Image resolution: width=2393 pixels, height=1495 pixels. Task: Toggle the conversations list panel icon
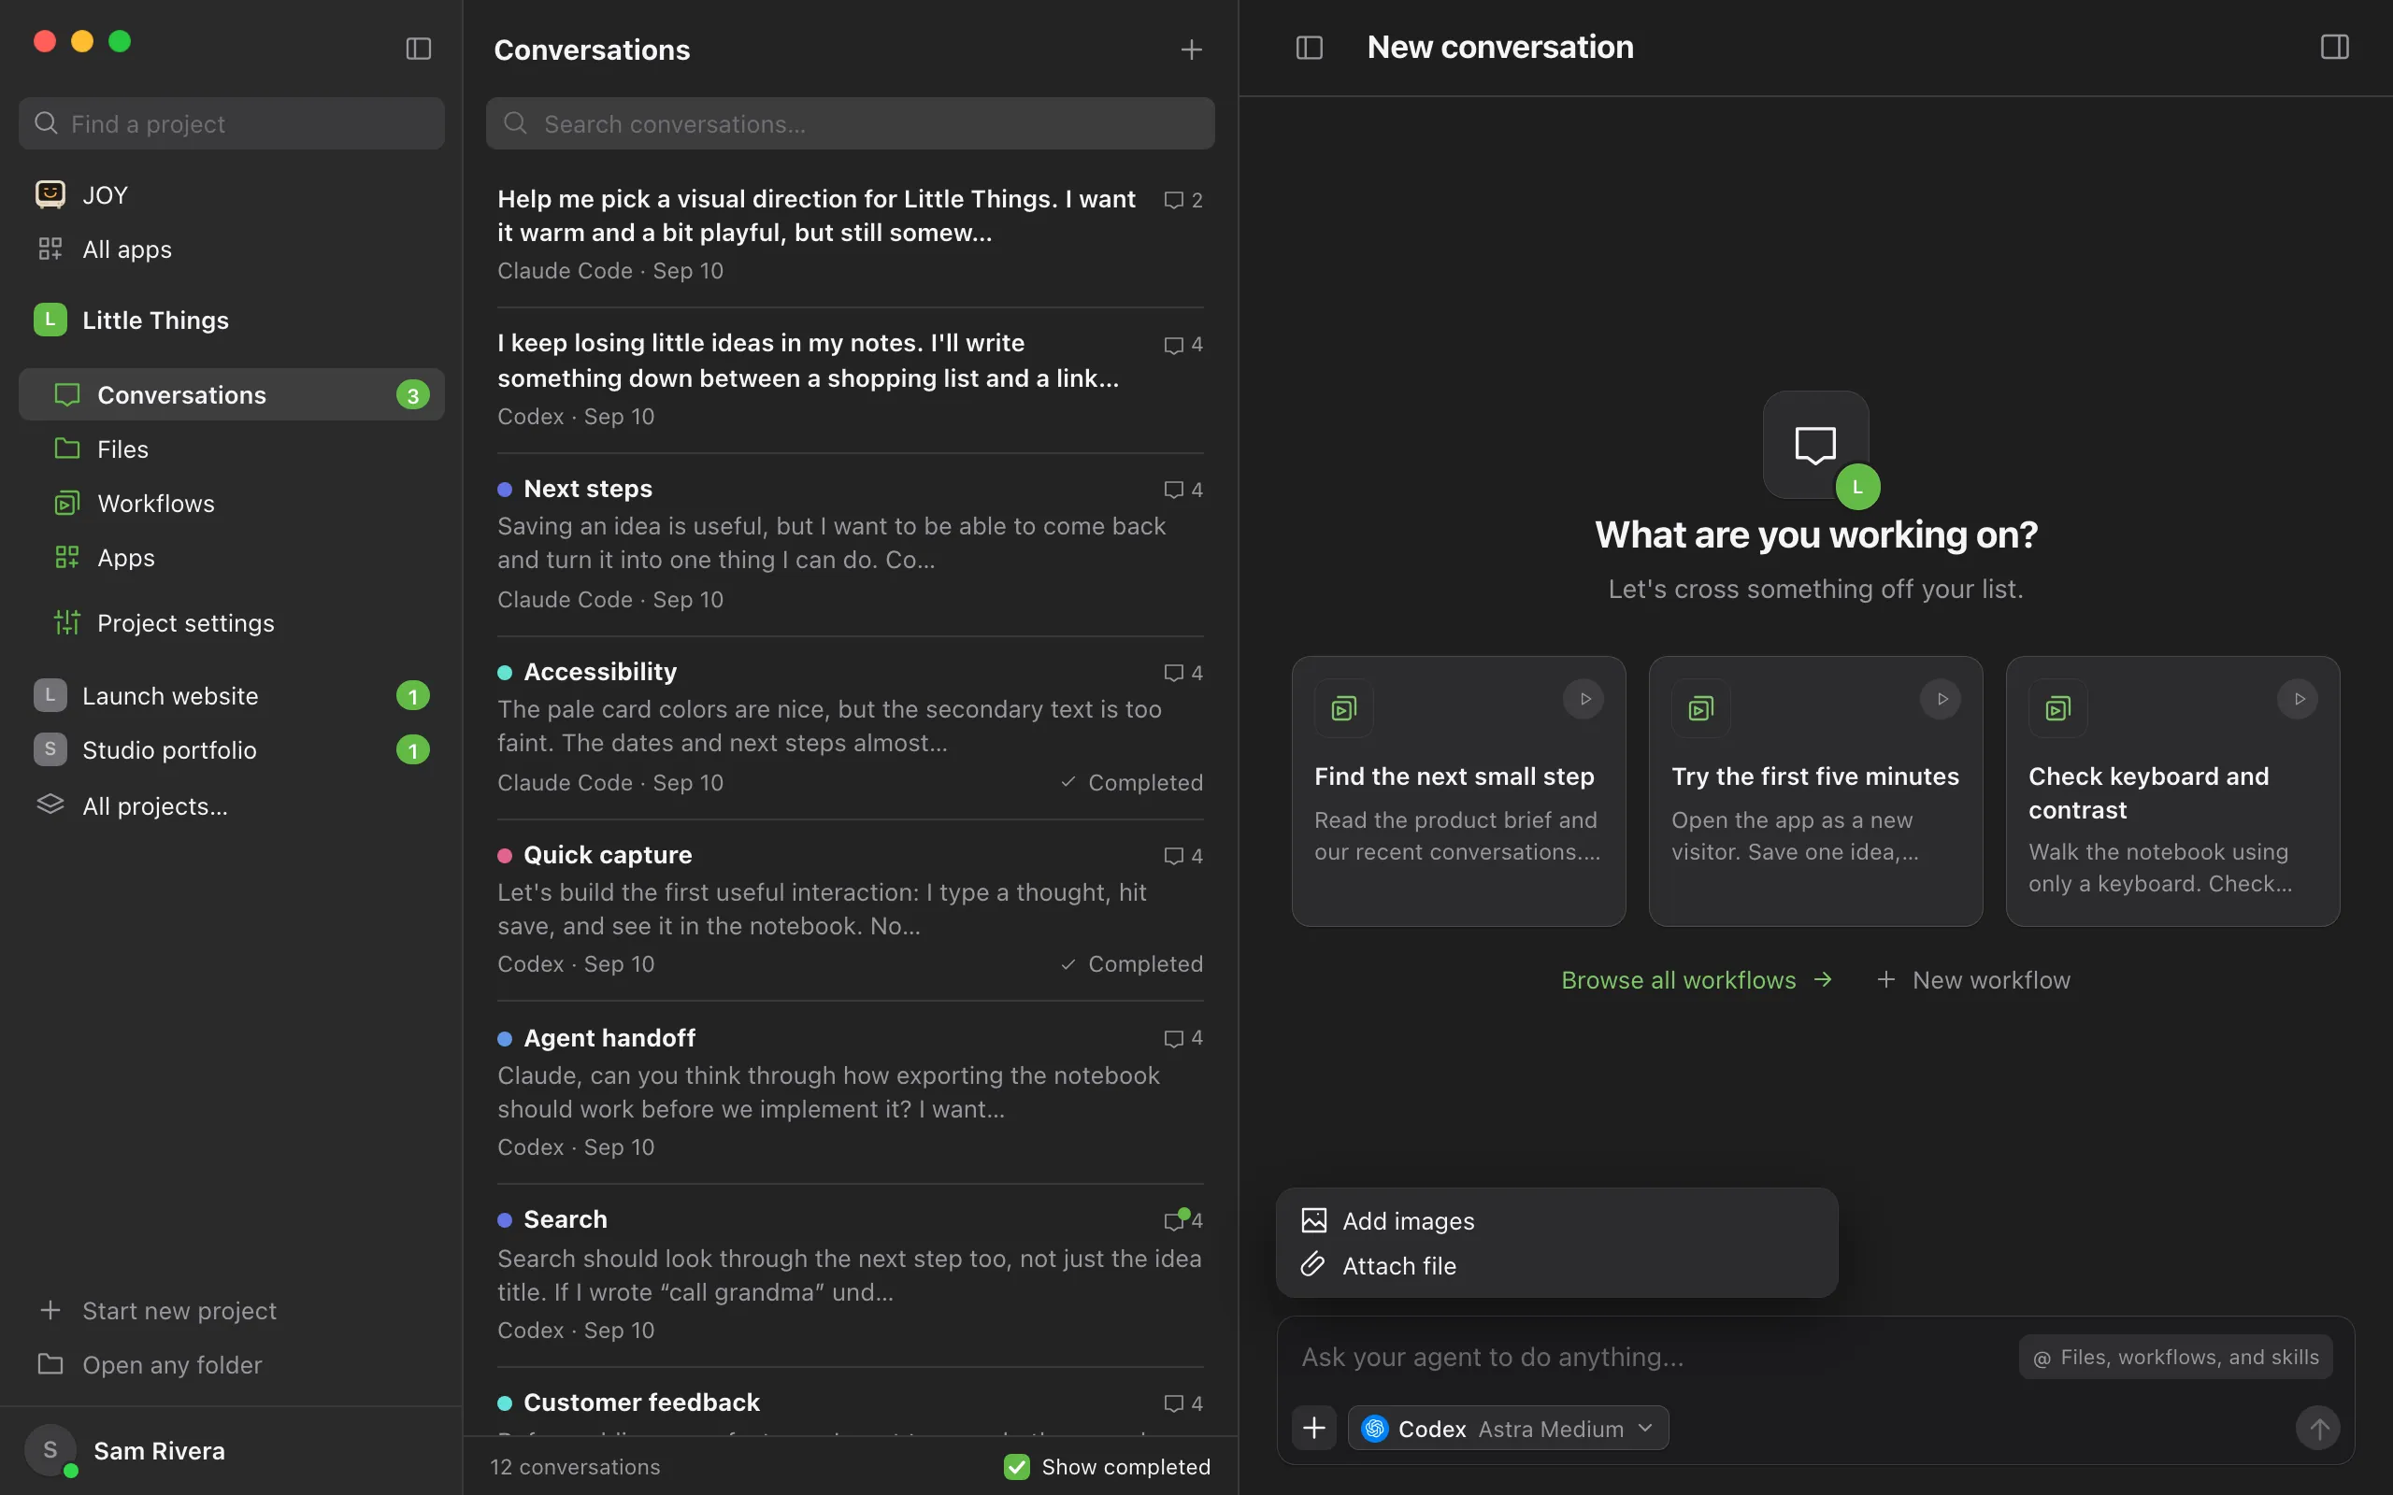1310,48
